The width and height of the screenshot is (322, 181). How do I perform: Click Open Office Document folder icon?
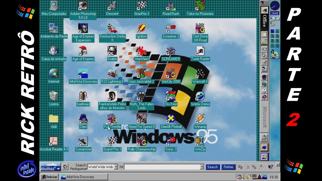click(264, 41)
